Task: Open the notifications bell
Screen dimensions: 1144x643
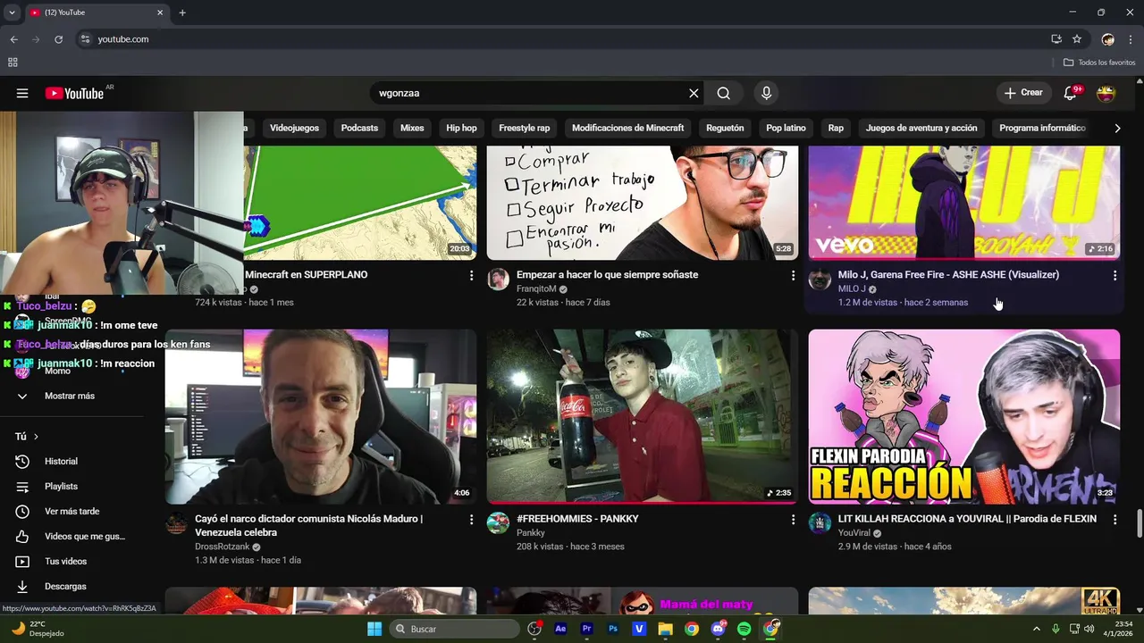Action: (1070, 93)
